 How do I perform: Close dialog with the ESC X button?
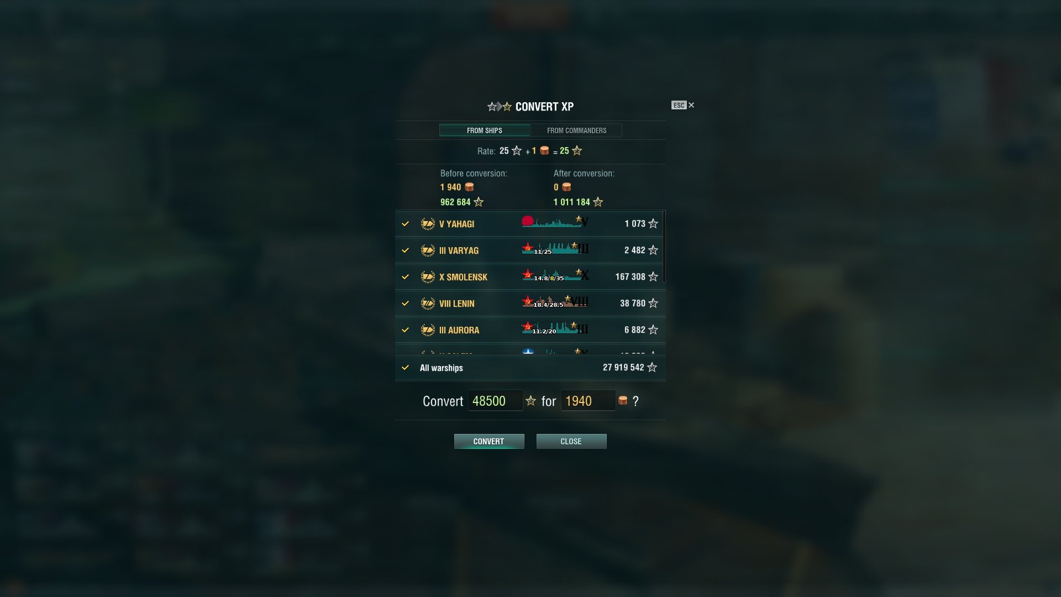tap(683, 105)
